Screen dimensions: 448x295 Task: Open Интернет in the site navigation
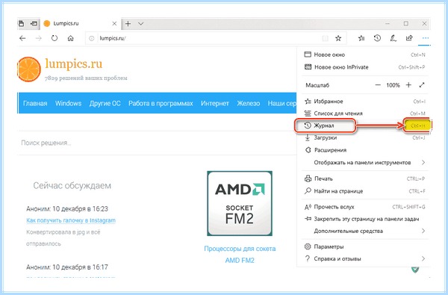(215, 103)
